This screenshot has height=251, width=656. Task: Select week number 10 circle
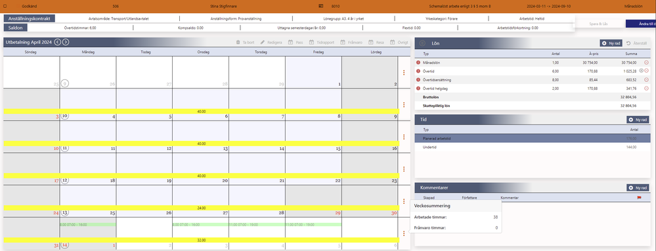click(x=64, y=116)
